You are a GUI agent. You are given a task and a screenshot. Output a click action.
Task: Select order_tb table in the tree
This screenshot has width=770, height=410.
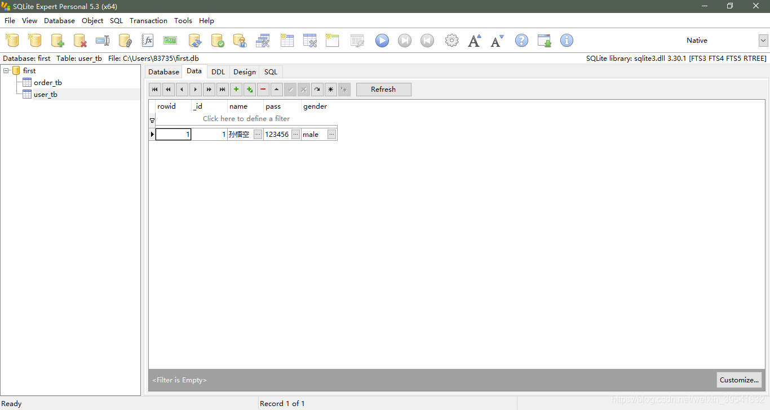pyautogui.click(x=48, y=83)
